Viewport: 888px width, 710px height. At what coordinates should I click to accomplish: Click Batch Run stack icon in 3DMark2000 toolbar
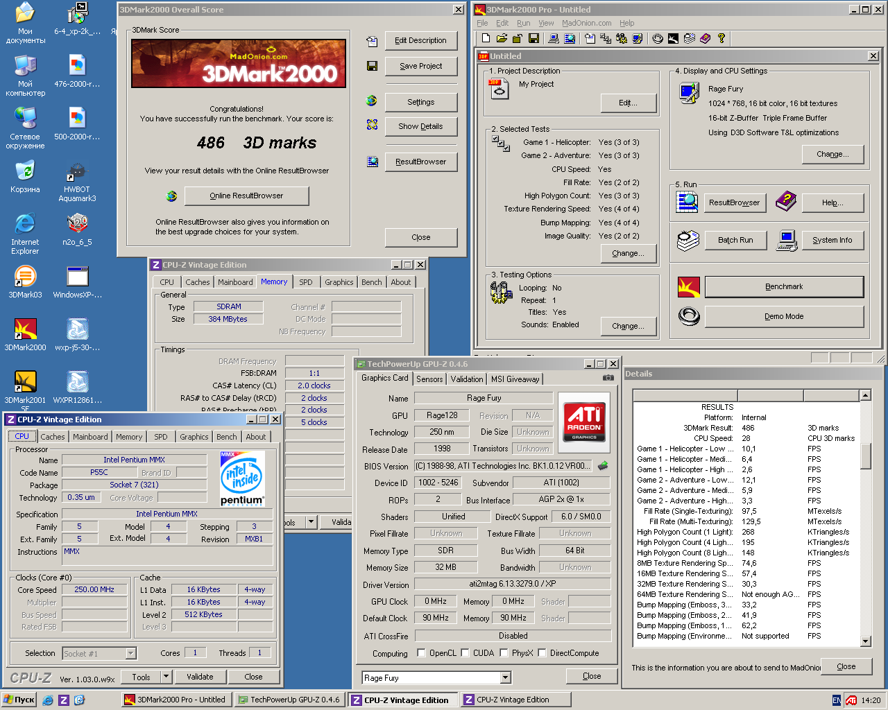(x=689, y=38)
